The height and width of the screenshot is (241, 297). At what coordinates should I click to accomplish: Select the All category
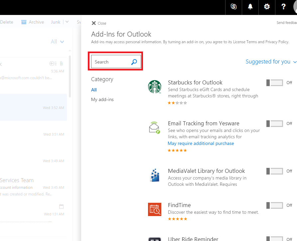coord(94,90)
